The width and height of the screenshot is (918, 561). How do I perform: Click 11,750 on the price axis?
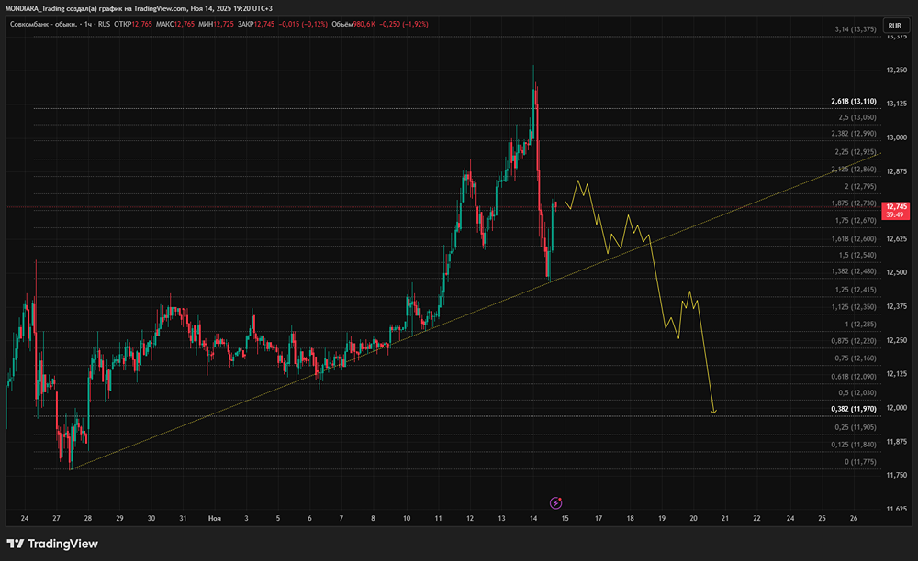coord(896,476)
